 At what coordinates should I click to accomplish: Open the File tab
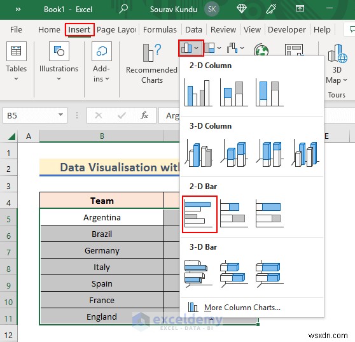pyautogui.click(x=16, y=30)
